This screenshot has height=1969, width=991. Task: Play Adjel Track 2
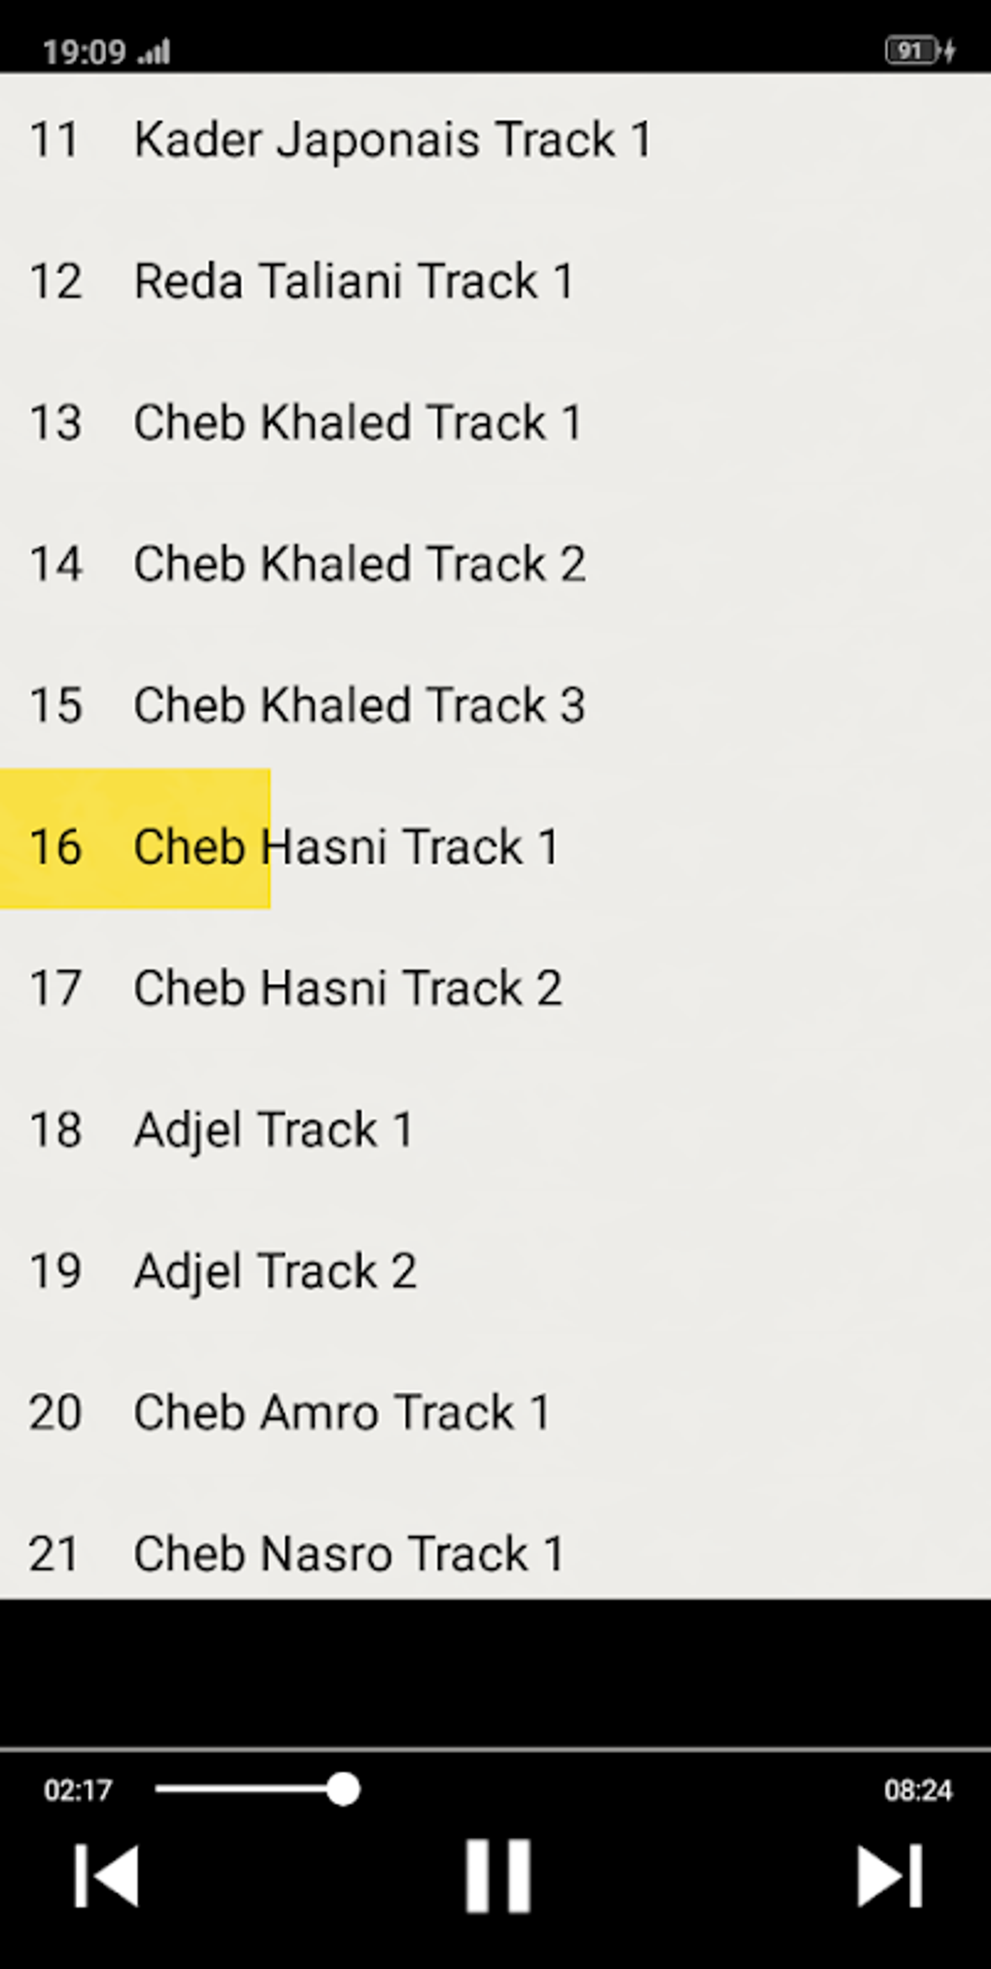[276, 1271]
